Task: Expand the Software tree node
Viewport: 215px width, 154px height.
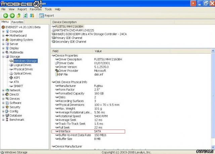Action: 3,103
